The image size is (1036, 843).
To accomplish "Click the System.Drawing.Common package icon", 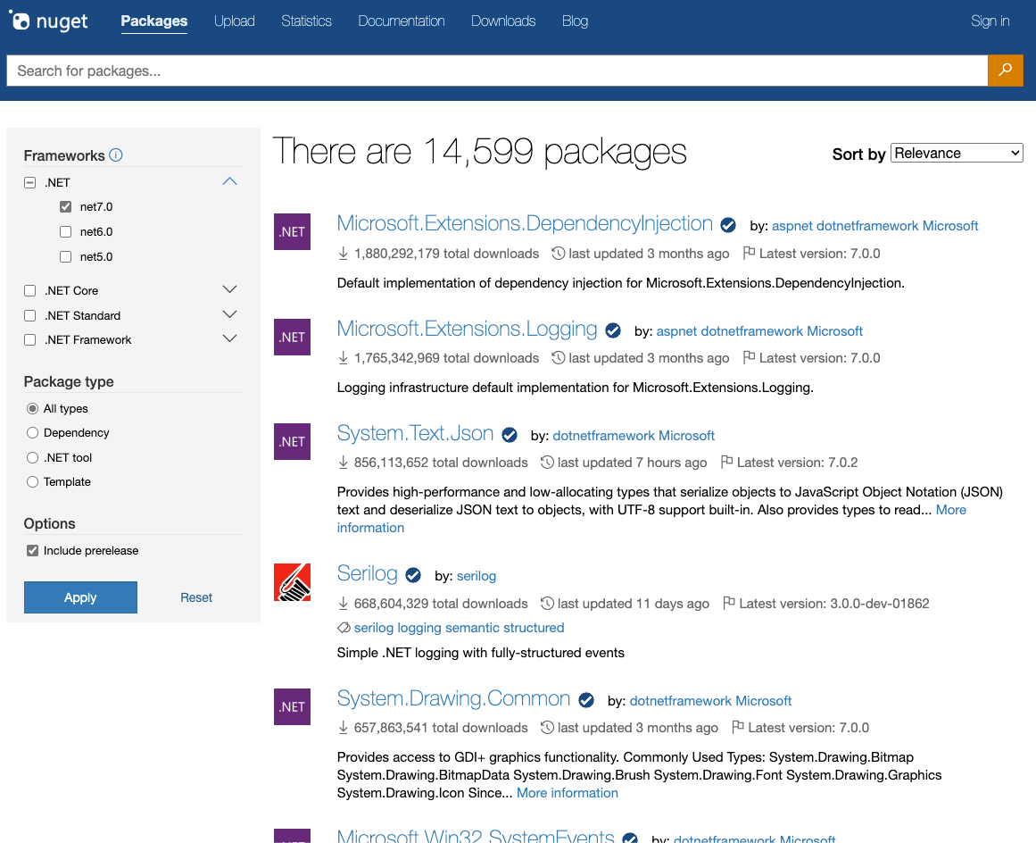I will point(292,706).
